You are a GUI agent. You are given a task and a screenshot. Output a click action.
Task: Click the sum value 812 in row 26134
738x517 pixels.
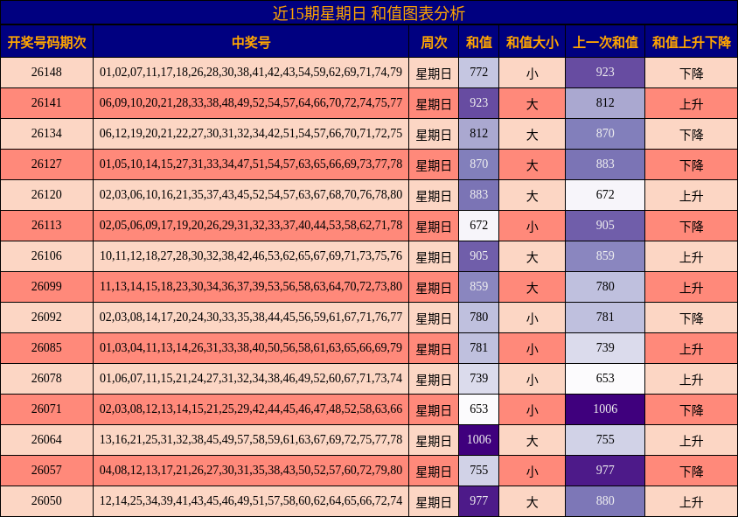click(478, 134)
